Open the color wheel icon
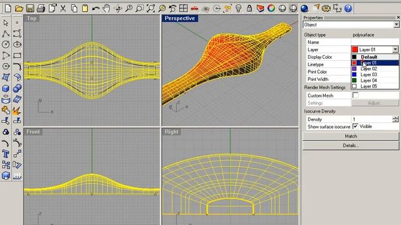Screen dimensions: 401x225 (x=271, y=8)
